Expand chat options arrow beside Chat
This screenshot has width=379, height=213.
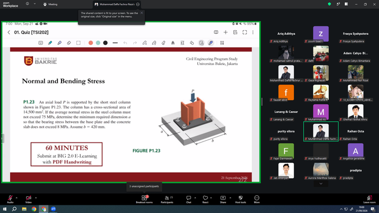point(195,198)
